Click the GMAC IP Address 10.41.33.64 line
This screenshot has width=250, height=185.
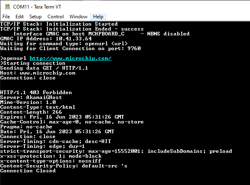46,39
